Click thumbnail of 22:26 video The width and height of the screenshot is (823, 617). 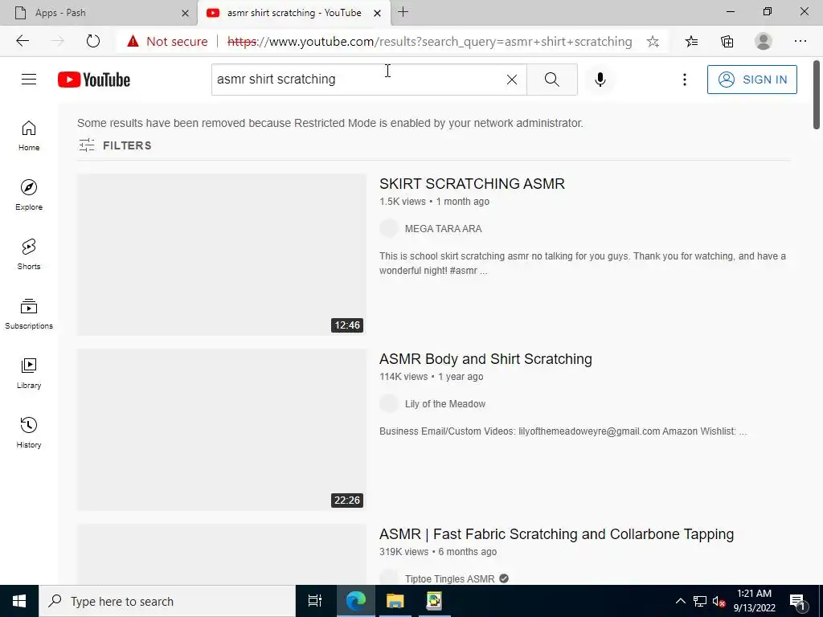[222, 430]
